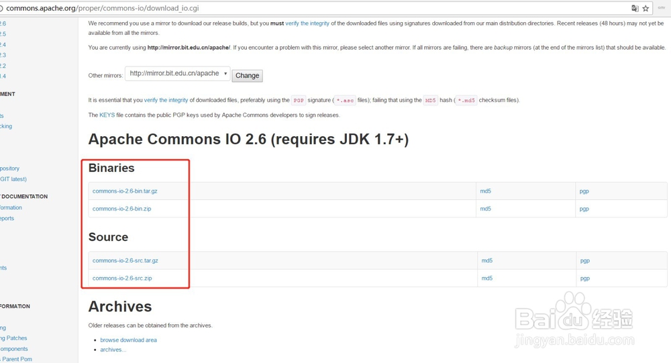Image resolution: width=671 pixels, height=363 pixels.
Task: Open sidebar 'Parent Pom' link
Action: 17,359
